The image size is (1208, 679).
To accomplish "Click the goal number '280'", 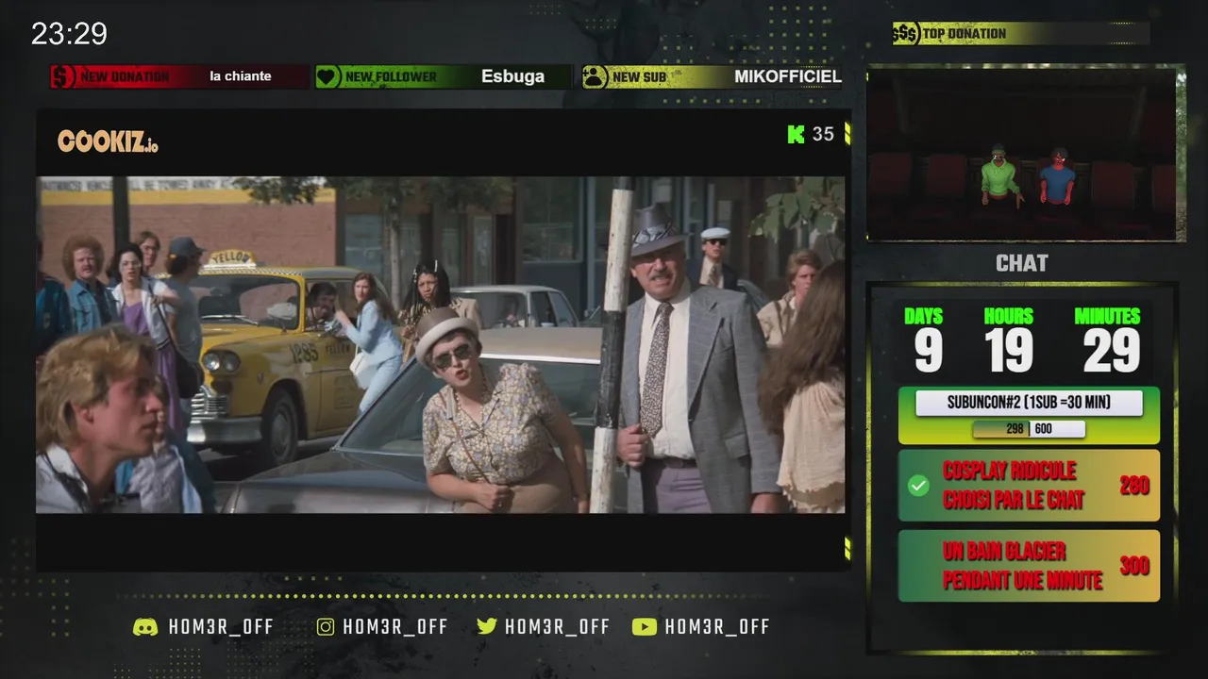I will [x=1134, y=486].
